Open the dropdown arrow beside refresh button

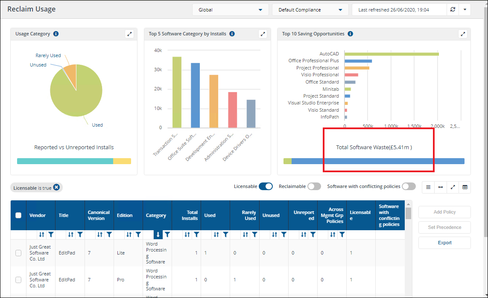click(x=465, y=10)
